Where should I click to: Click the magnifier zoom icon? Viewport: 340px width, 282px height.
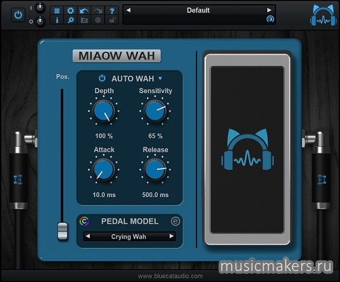click(x=71, y=20)
